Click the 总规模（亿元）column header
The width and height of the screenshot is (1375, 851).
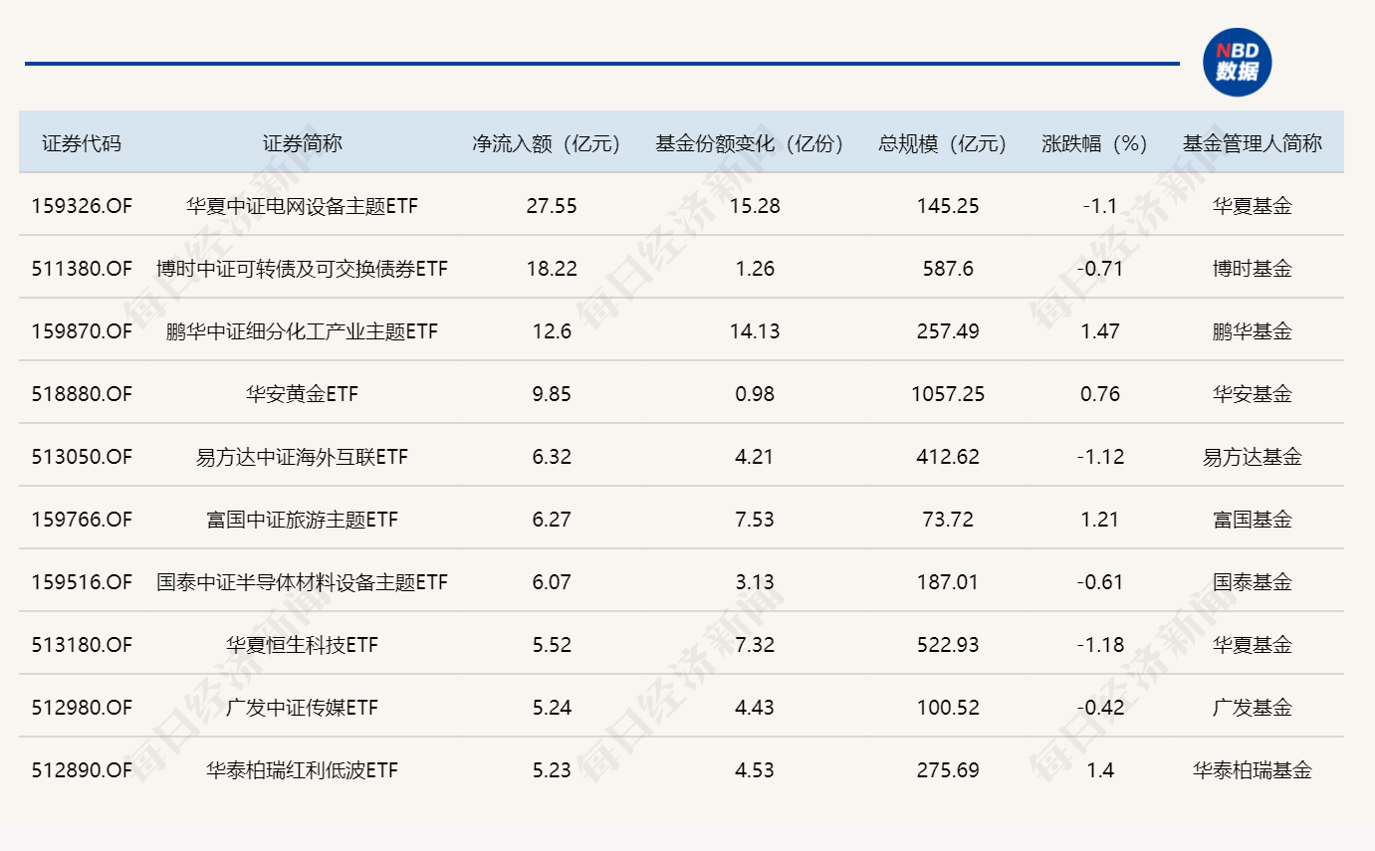point(940,142)
